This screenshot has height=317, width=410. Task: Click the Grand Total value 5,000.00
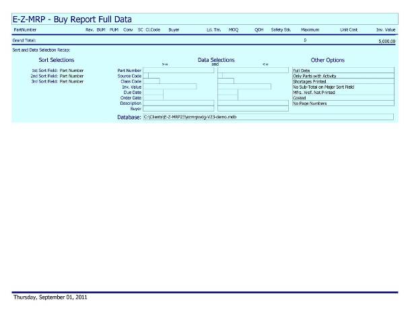387,41
